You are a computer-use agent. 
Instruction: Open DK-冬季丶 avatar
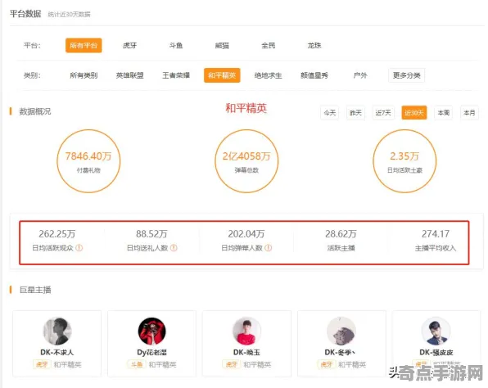point(341,331)
